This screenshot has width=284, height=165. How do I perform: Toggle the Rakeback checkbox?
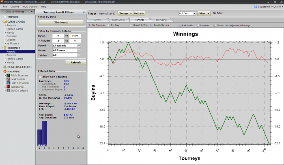(180, 25)
